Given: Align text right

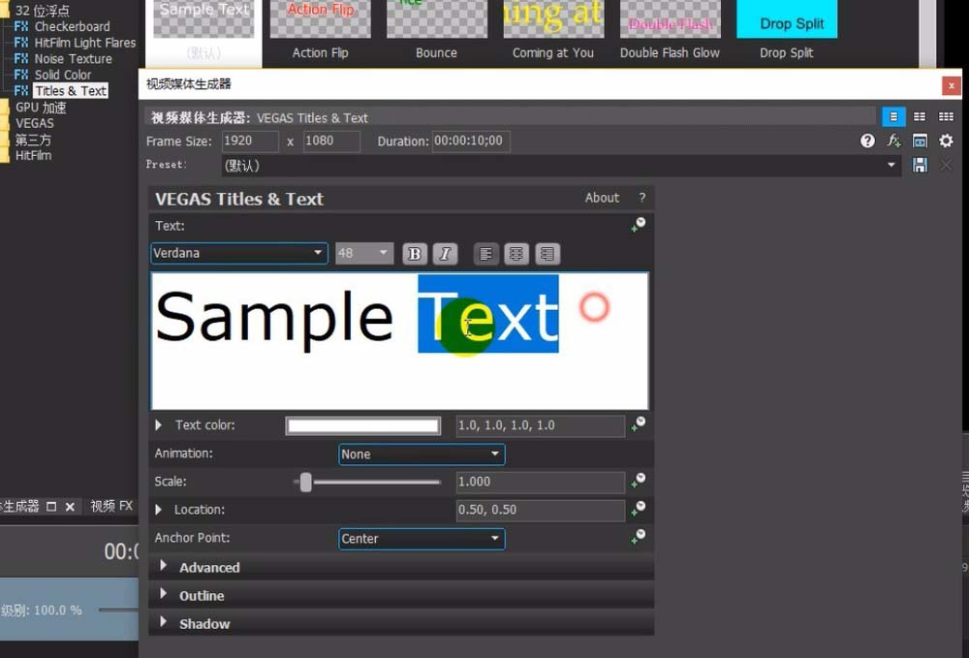Looking at the screenshot, I should [x=547, y=253].
